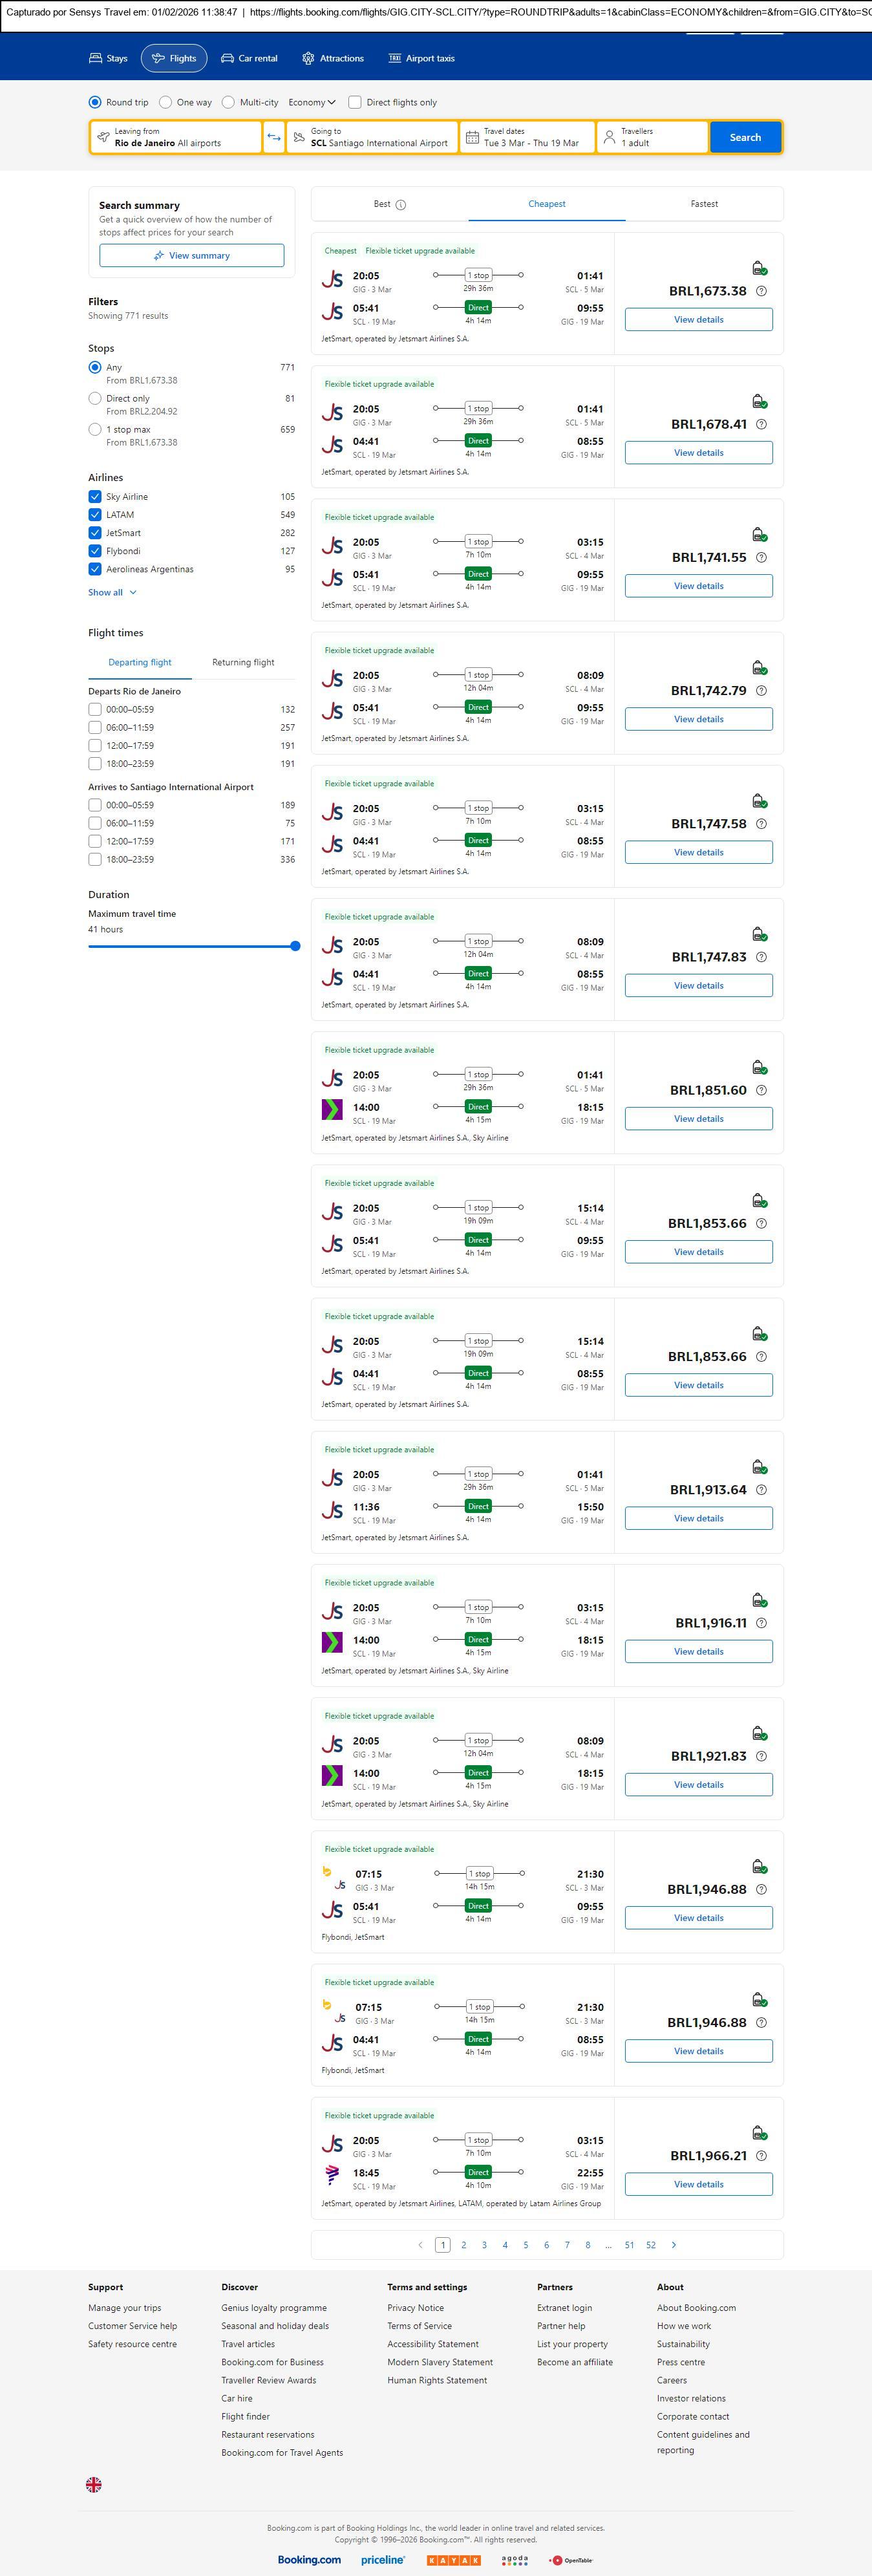Click the UK flag language icon in footer

(x=94, y=2483)
